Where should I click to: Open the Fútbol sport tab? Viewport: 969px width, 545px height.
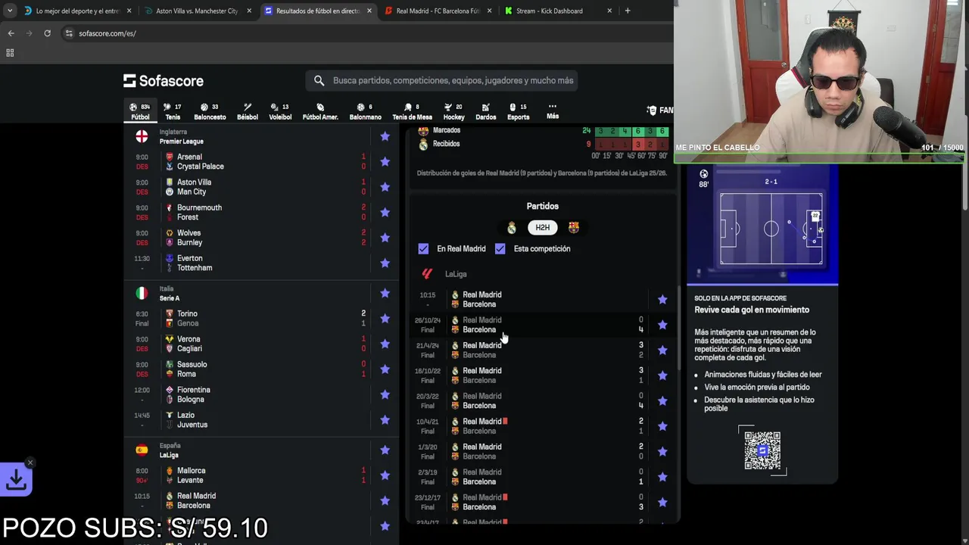(140, 111)
